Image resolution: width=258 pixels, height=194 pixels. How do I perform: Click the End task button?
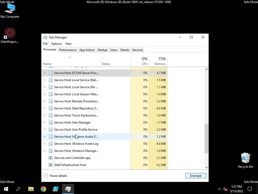(x=196, y=176)
